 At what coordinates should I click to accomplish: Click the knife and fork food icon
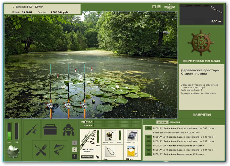tap(41, 150)
